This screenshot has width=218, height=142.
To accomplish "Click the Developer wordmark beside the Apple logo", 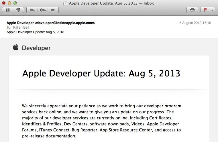I will (x=36, y=48).
